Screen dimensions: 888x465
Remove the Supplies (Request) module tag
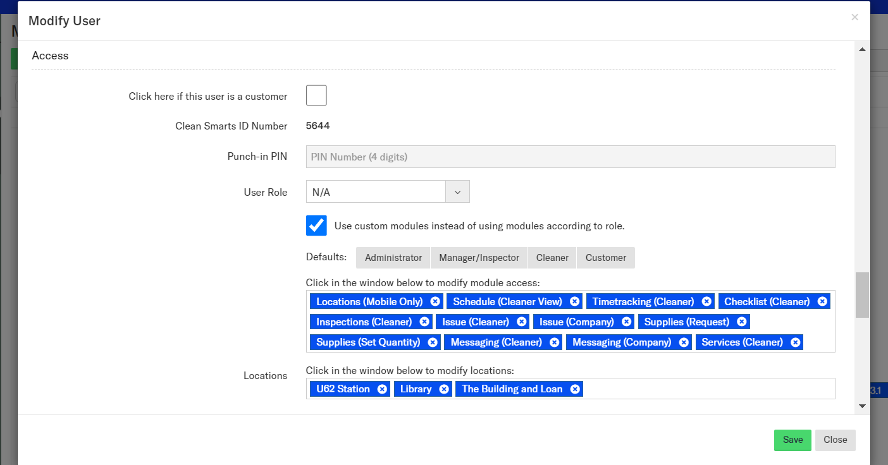pyautogui.click(x=742, y=322)
